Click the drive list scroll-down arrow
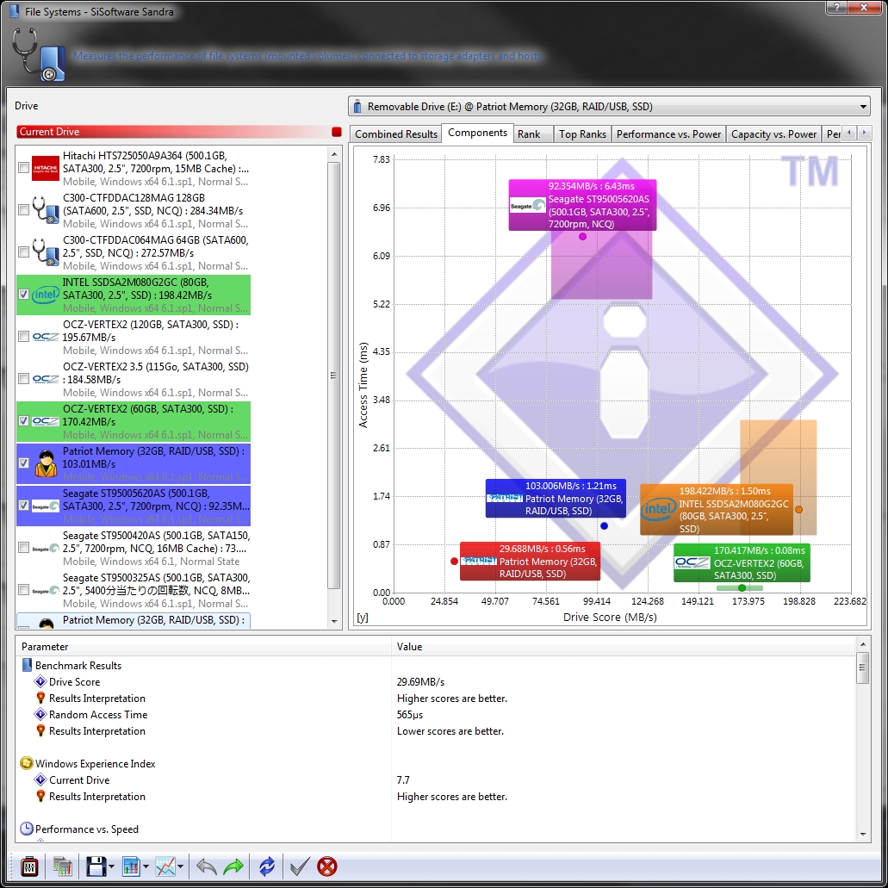 coord(334,621)
